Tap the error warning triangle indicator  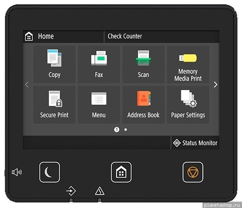click(x=100, y=191)
